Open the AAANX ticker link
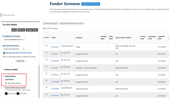This screenshot has height=98, width=169. [x=56, y=89]
